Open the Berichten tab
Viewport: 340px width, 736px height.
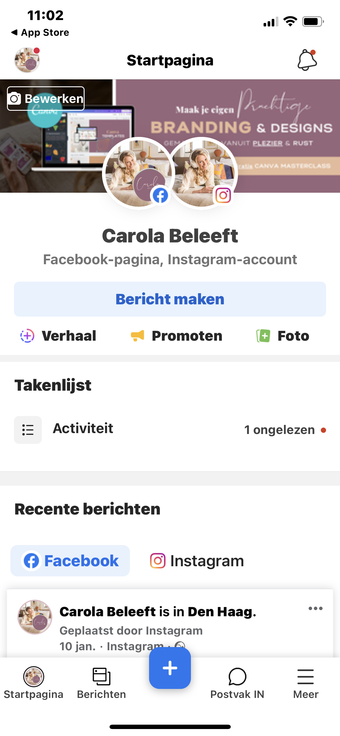(x=101, y=683)
